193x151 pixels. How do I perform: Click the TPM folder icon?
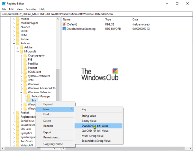click(x=25, y=80)
